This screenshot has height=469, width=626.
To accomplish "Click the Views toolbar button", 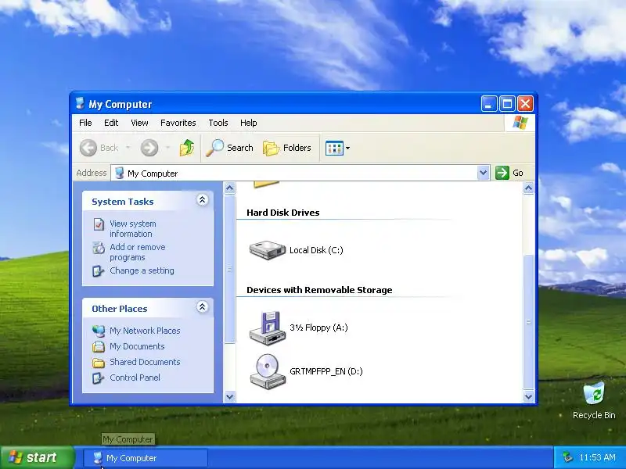I will pos(337,148).
